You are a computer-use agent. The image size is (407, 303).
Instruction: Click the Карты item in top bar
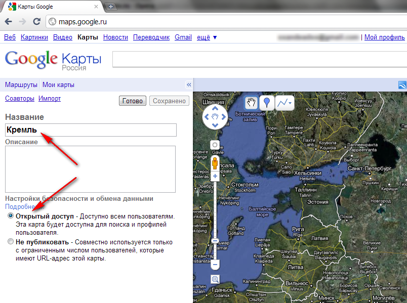pyautogui.click(x=88, y=37)
